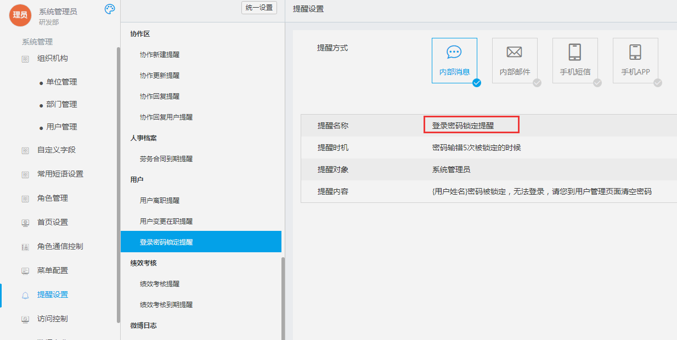This screenshot has height=340, width=677.
Task: Open 角色通信控制 menu item
Action: [60, 246]
